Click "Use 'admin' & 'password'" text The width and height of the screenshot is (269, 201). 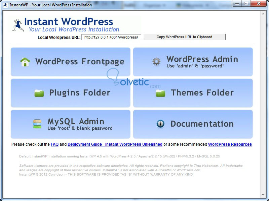point(195,66)
